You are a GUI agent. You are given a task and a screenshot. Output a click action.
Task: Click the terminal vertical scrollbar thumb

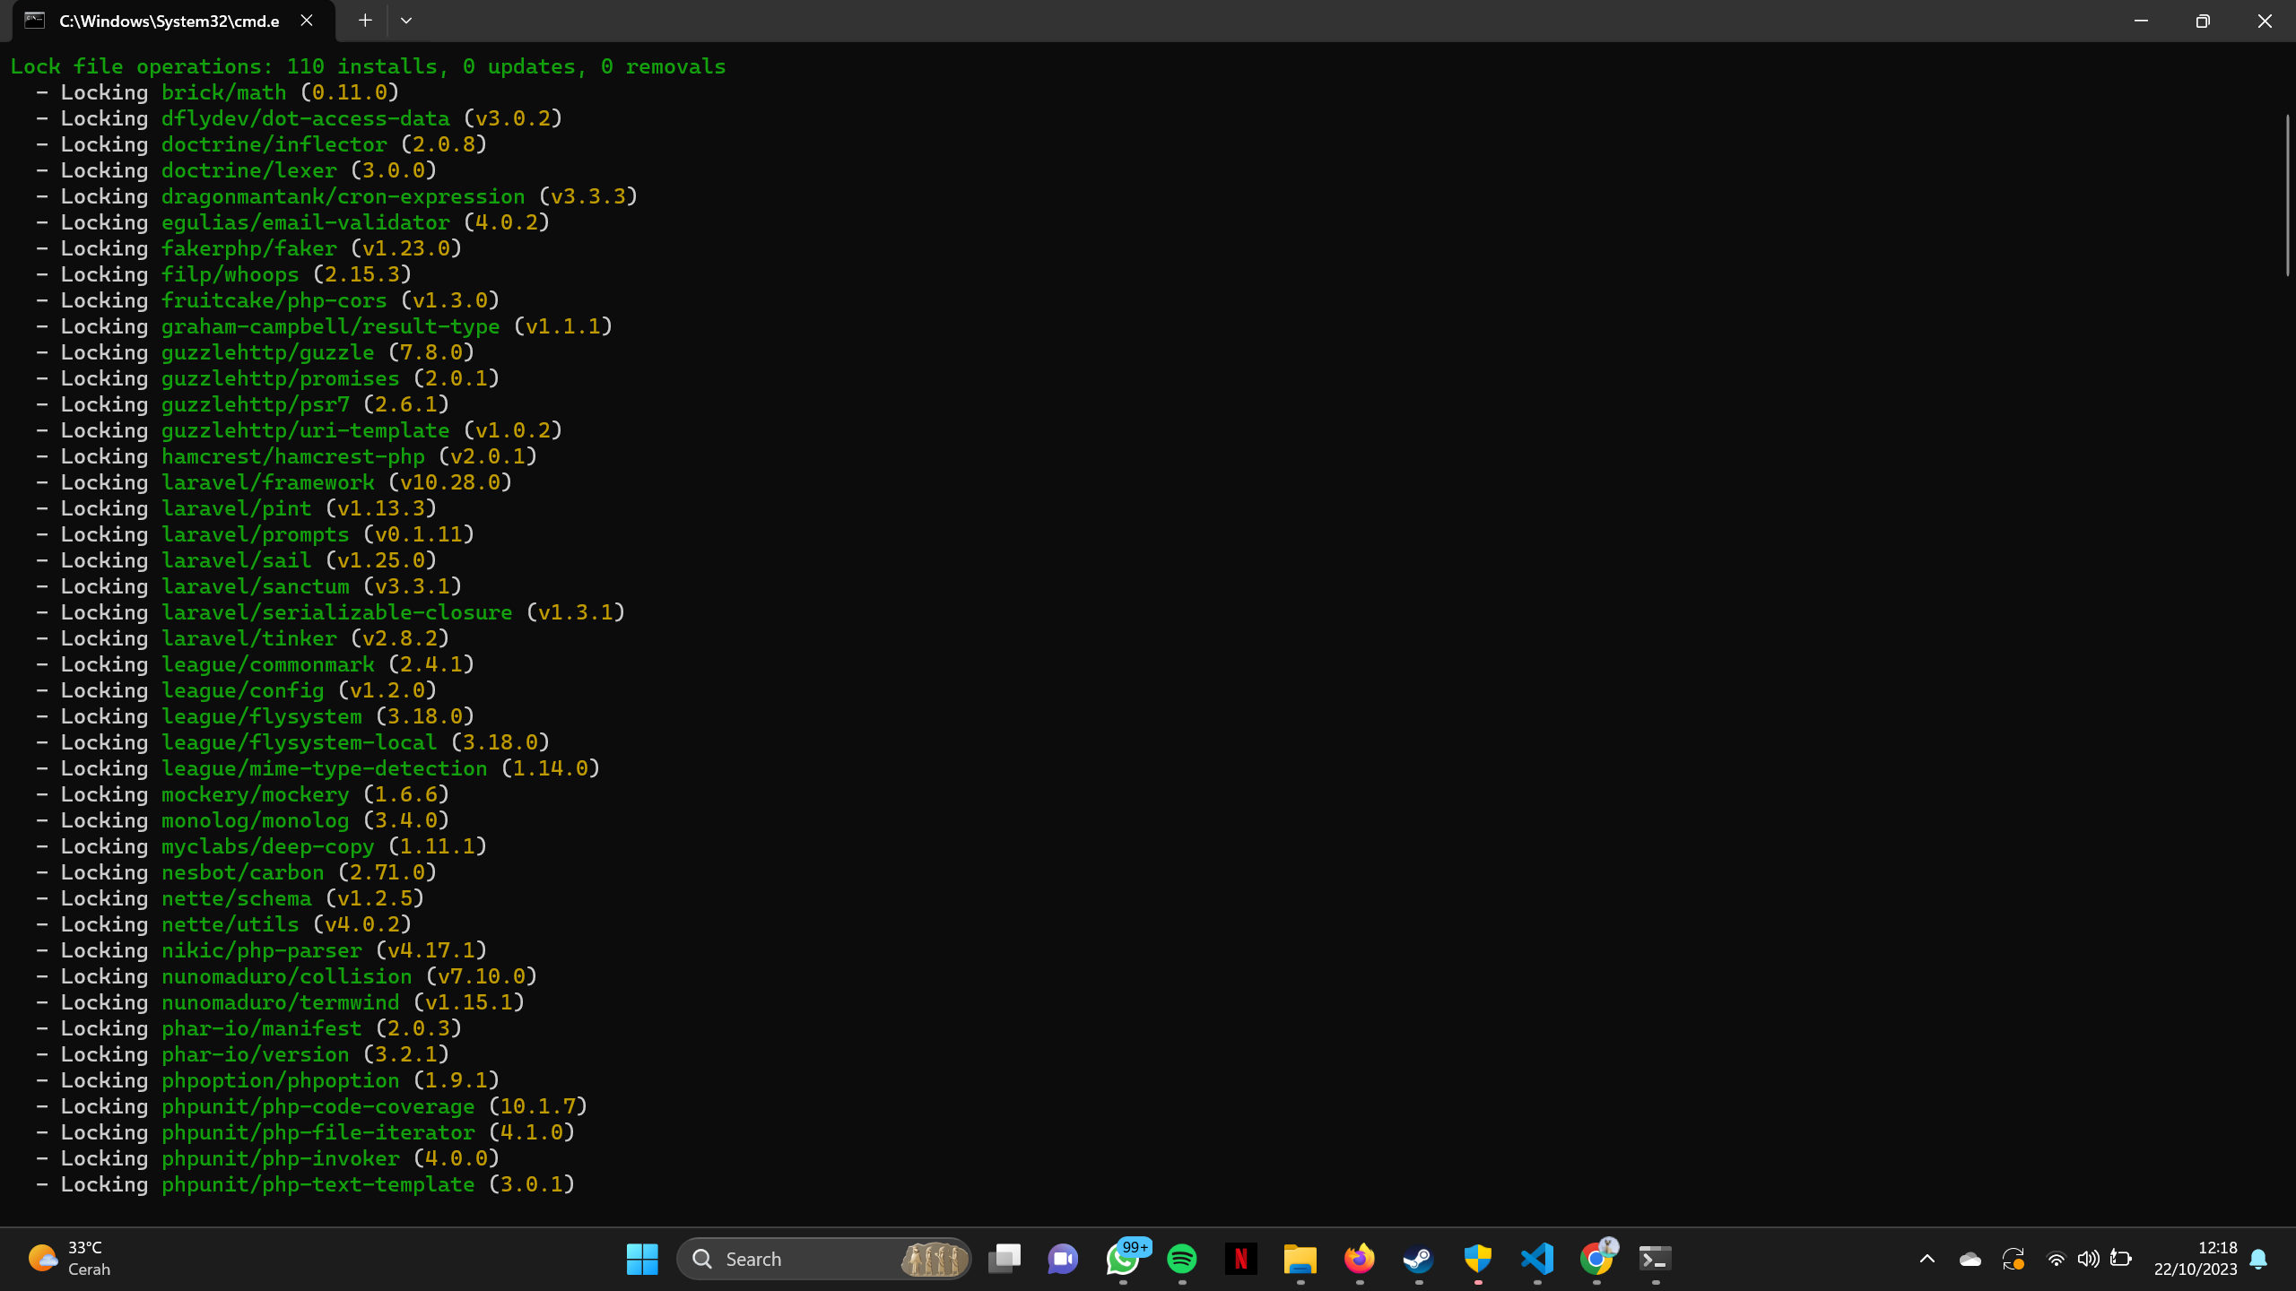pyautogui.click(x=2288, y=195)
